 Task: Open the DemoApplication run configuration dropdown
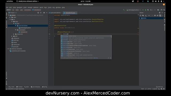tap(134, 10)
